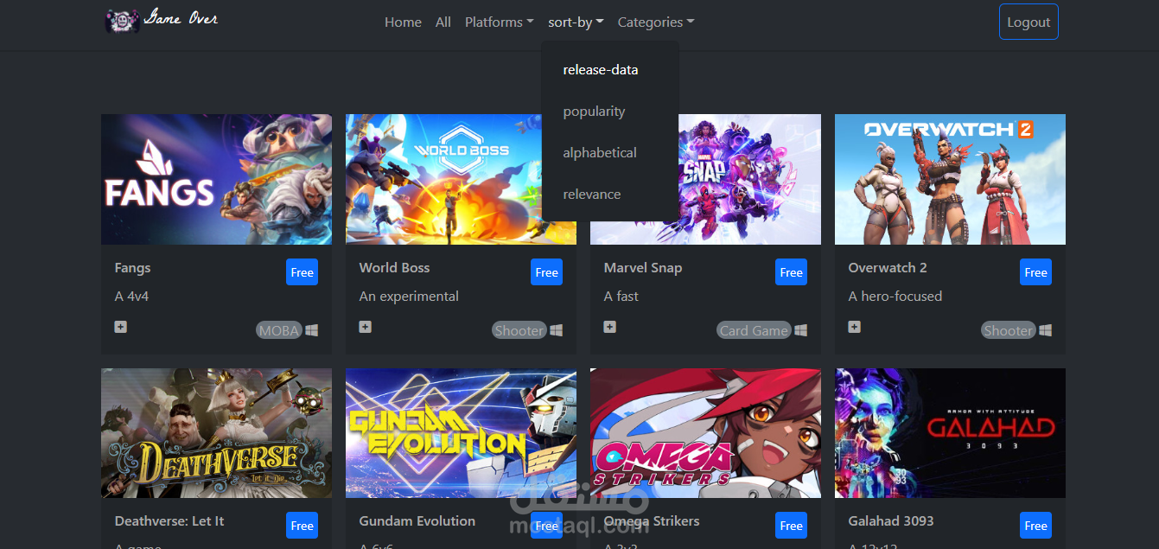Image resolution: width=1159 pixels, height=549 pixels.
Task: Click the 'A fast' description text
Action: tap(621, 297)
